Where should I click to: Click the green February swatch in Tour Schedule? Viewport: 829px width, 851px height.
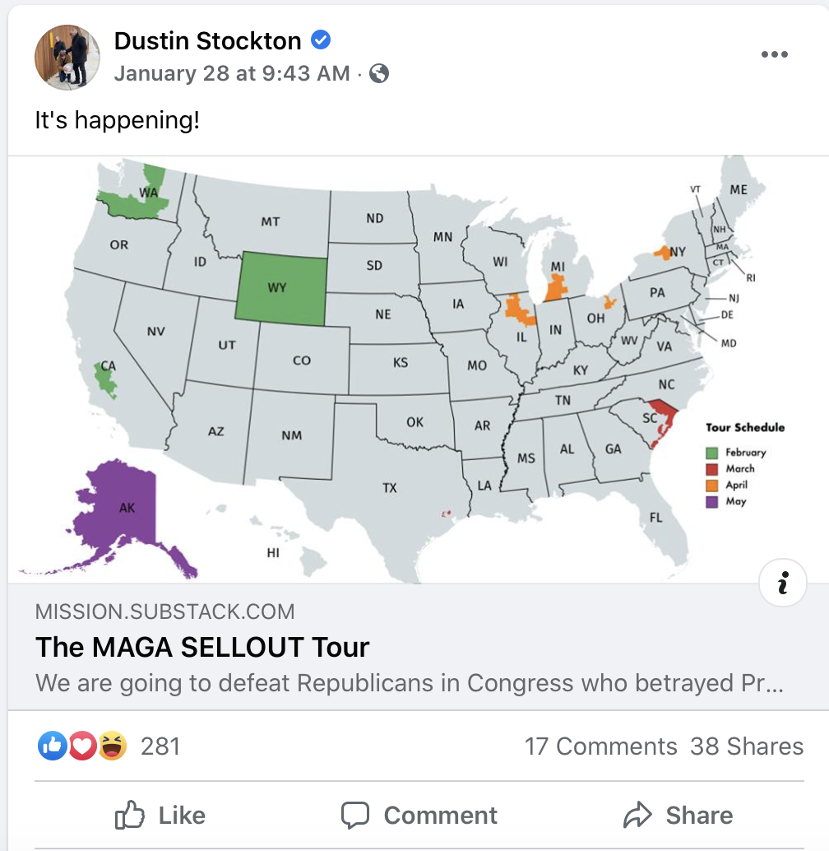tap(712, 452)
